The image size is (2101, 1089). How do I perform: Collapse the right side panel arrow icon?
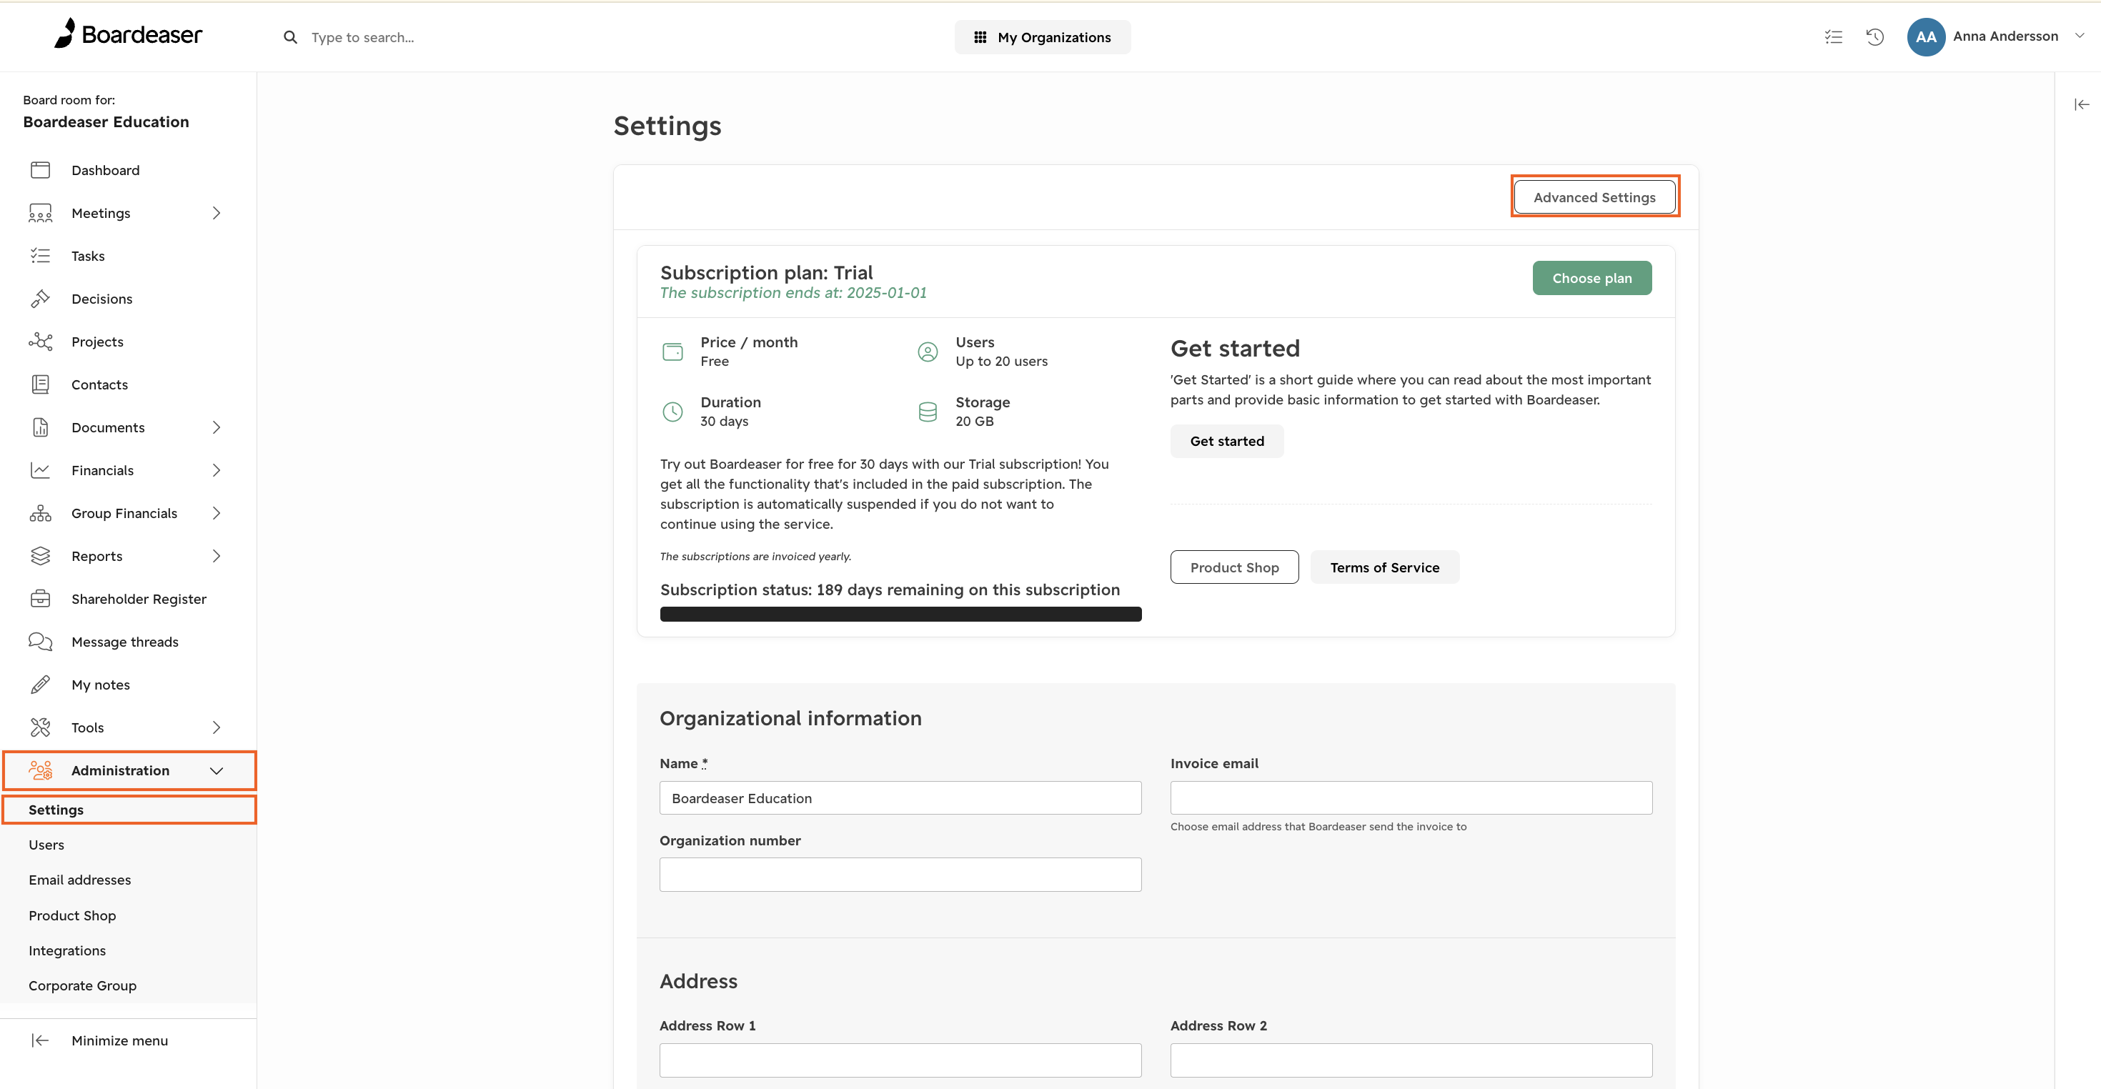coord(2082,104)
